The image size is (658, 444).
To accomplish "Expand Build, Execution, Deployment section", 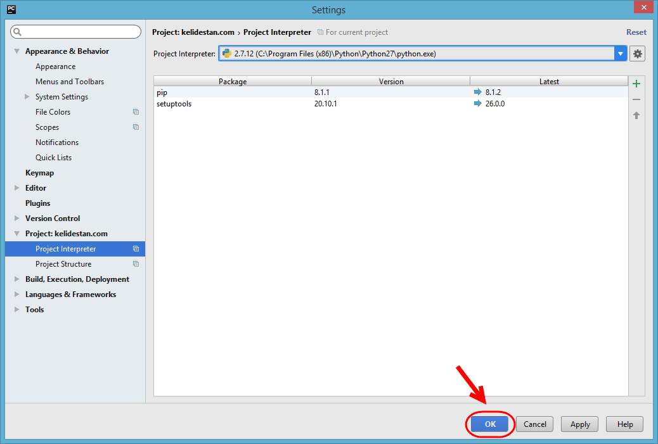I will click(x=16, y=279).
